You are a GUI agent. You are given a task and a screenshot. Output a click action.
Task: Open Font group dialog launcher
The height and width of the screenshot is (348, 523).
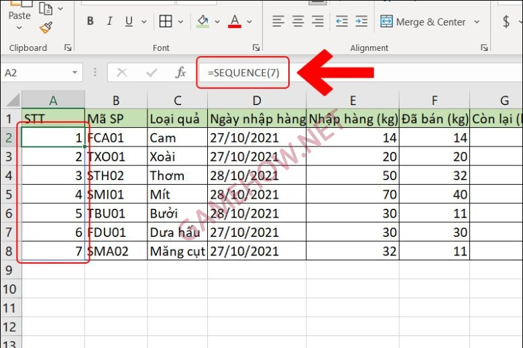256,48
